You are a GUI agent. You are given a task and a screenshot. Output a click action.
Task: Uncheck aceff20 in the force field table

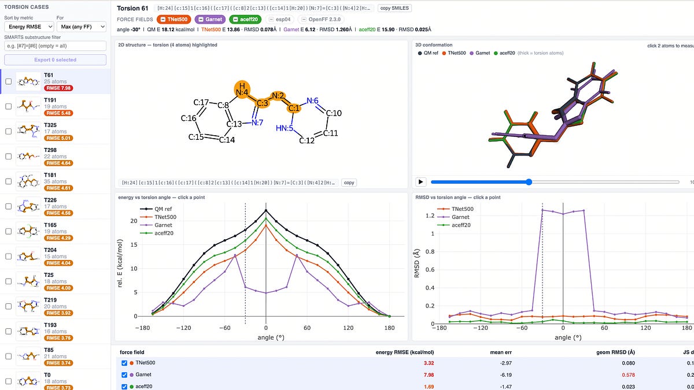pyautogui.click(x=125, y=386)
